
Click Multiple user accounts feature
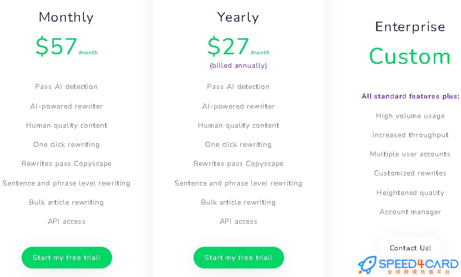click(410, 154)
